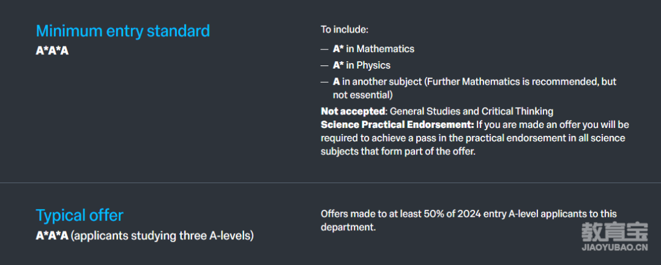Click the Minimum entry standard heading
This screenshot has width=661, height=265.
coord(122,31)
